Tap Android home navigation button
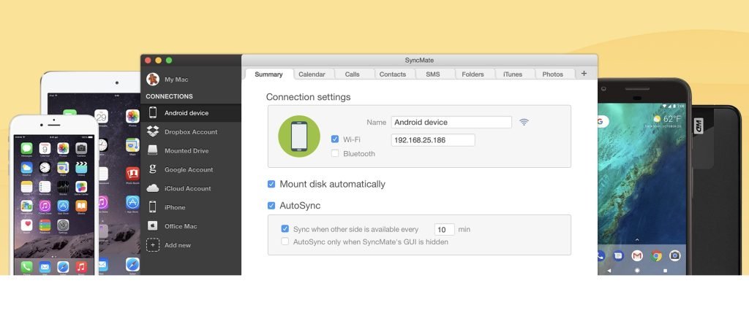 (637, 270)
